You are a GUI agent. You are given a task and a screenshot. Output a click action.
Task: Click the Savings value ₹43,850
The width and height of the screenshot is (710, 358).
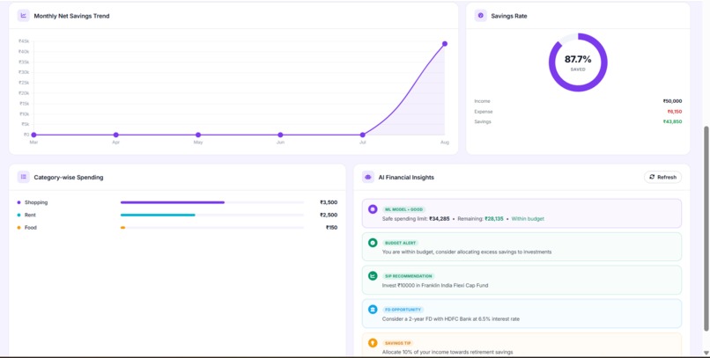672,121
